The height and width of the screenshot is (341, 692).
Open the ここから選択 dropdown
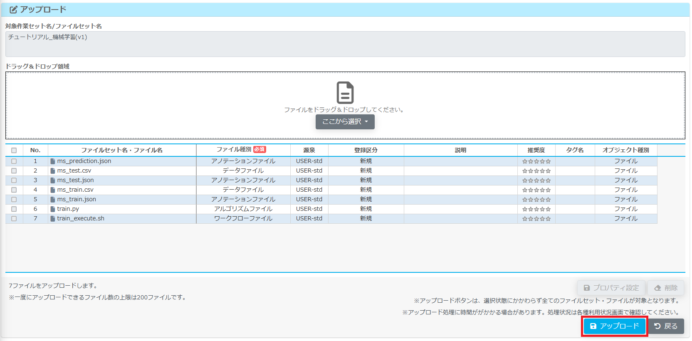[345, 122]
